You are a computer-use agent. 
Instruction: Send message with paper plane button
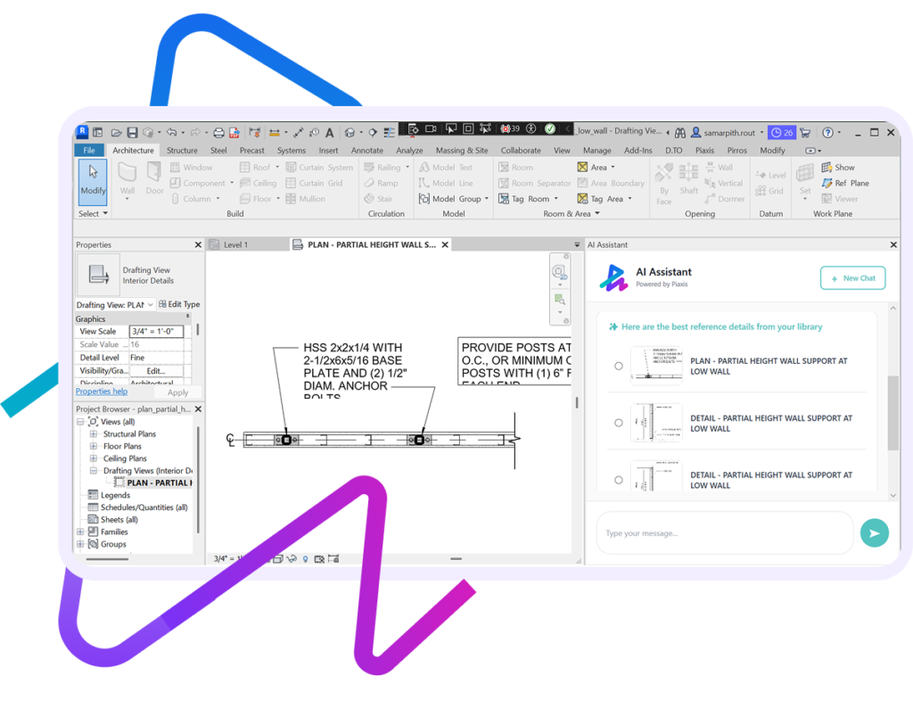(874, 533)
